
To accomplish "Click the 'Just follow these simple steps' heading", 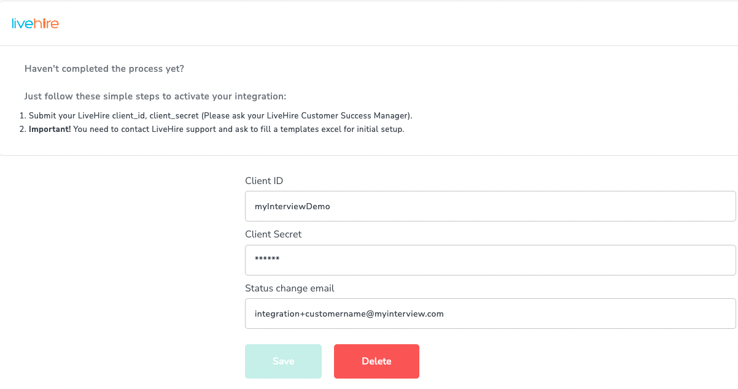I will [155, 96].
